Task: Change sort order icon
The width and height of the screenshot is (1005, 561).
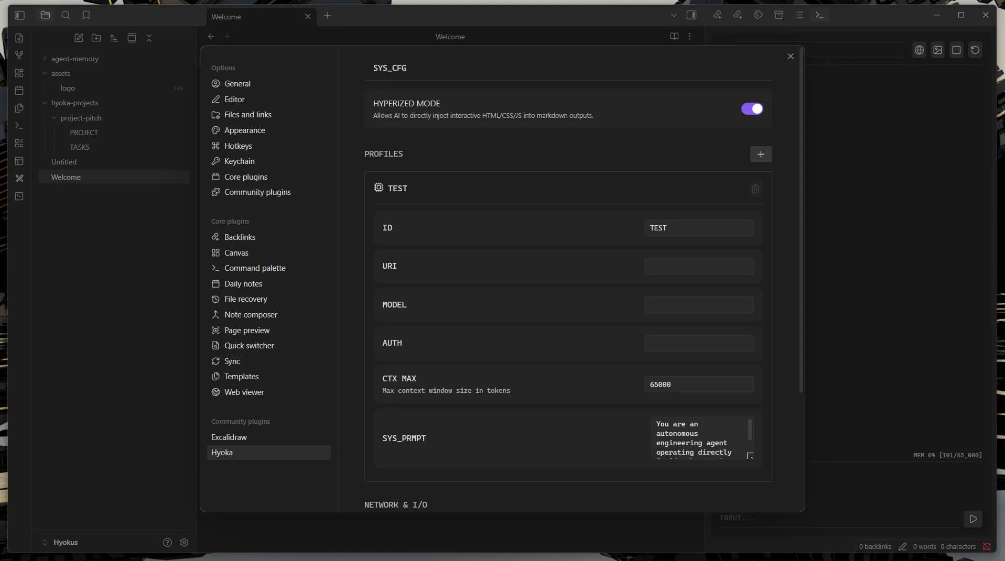Action: click(114, 38)
